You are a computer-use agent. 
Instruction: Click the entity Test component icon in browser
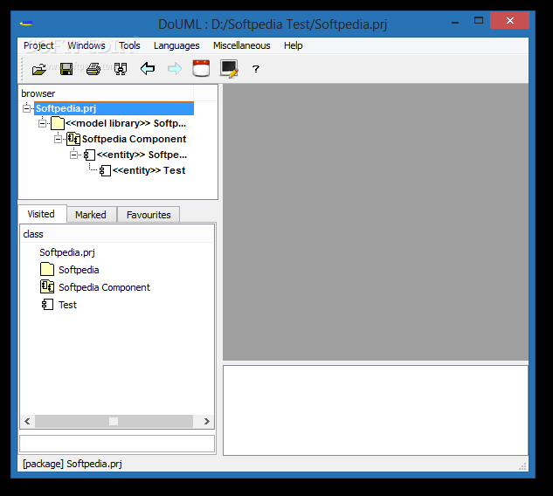click(x=105, y=170)
